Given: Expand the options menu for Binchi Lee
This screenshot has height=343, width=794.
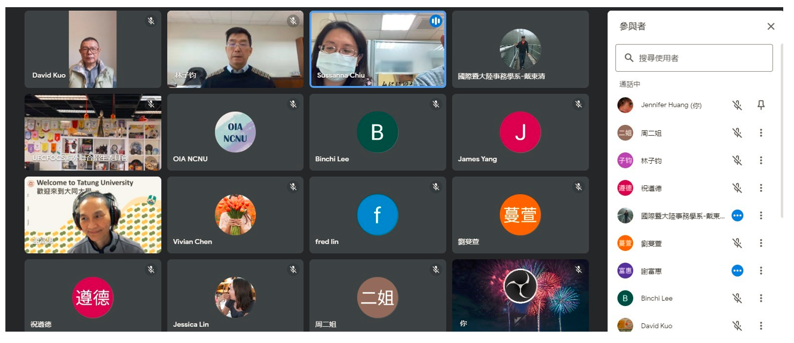Looking at the screenshot, I should click(x=761, y=298).
